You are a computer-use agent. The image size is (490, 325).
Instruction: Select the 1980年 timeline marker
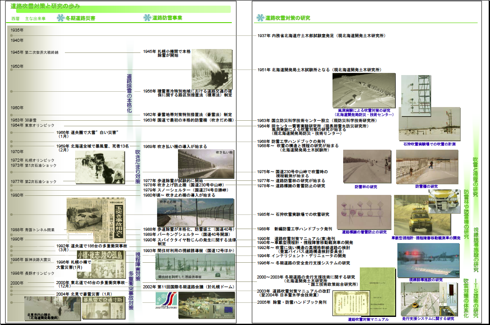pos(17,195)
